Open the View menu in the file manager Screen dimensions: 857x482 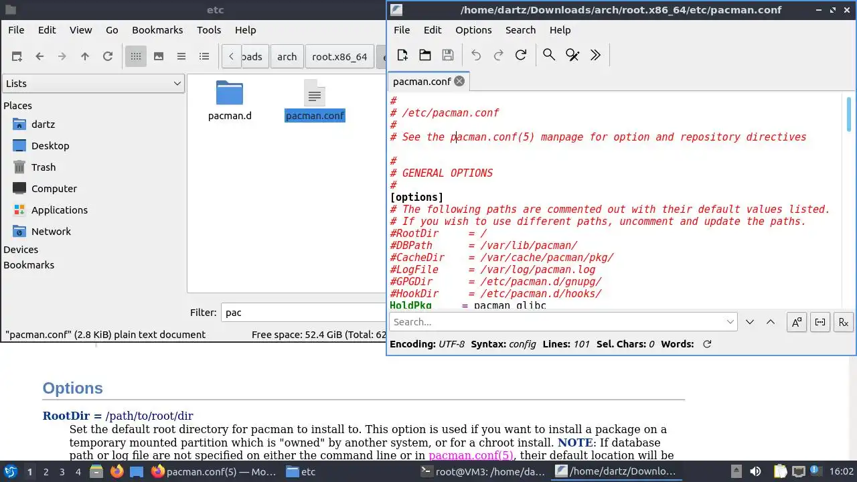coord(80,30)
